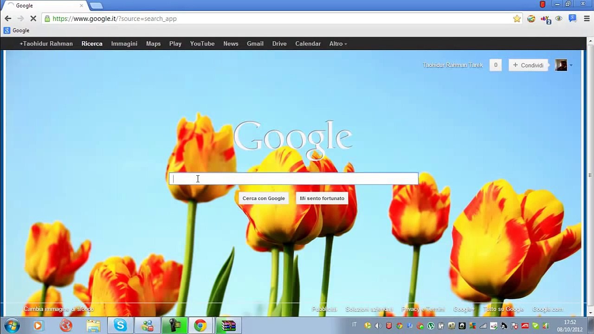Image resolution: width=594 pixels, height=334 pixels.
Task: Open the Chrome hamburger menu
Action: tap(587, 19)
